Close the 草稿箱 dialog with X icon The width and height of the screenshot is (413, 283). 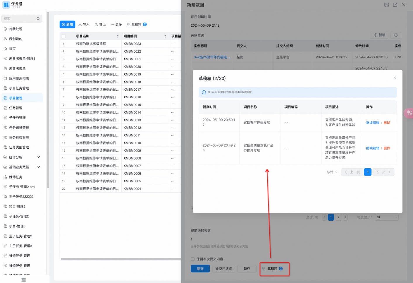pos(395,78)
